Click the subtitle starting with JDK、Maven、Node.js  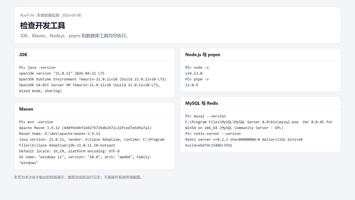click(75, 36)
